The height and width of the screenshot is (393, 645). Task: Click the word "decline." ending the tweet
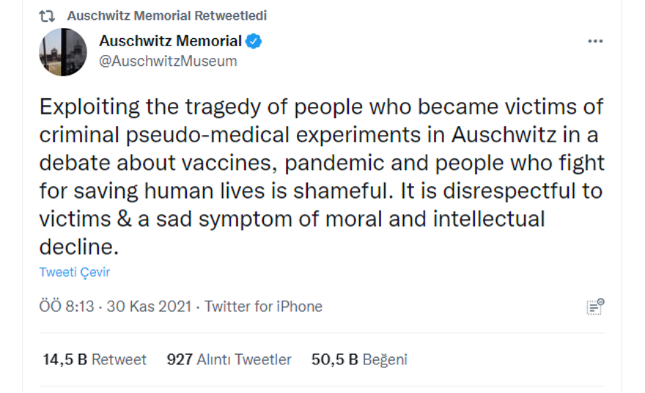tap(78, 247)
